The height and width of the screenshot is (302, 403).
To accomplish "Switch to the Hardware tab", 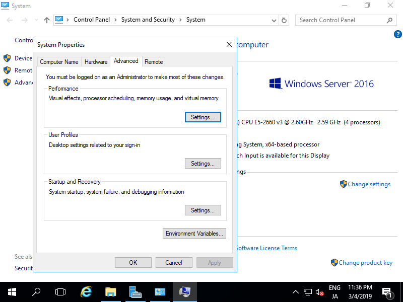I will 96,61.
